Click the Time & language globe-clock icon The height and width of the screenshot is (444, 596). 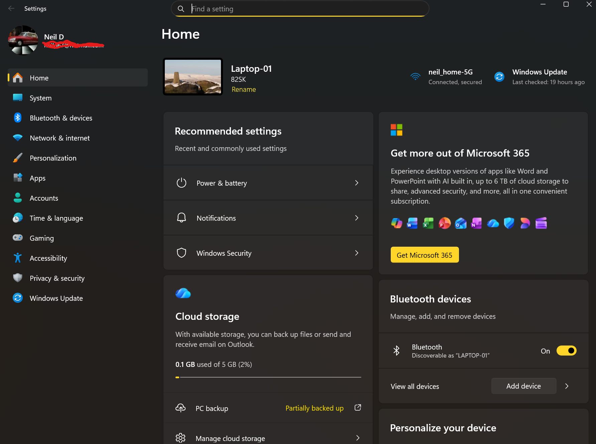pos(18,218)
